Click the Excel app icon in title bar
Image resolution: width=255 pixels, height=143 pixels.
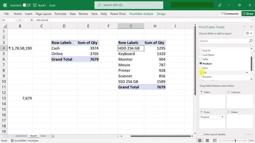point(5,5)
